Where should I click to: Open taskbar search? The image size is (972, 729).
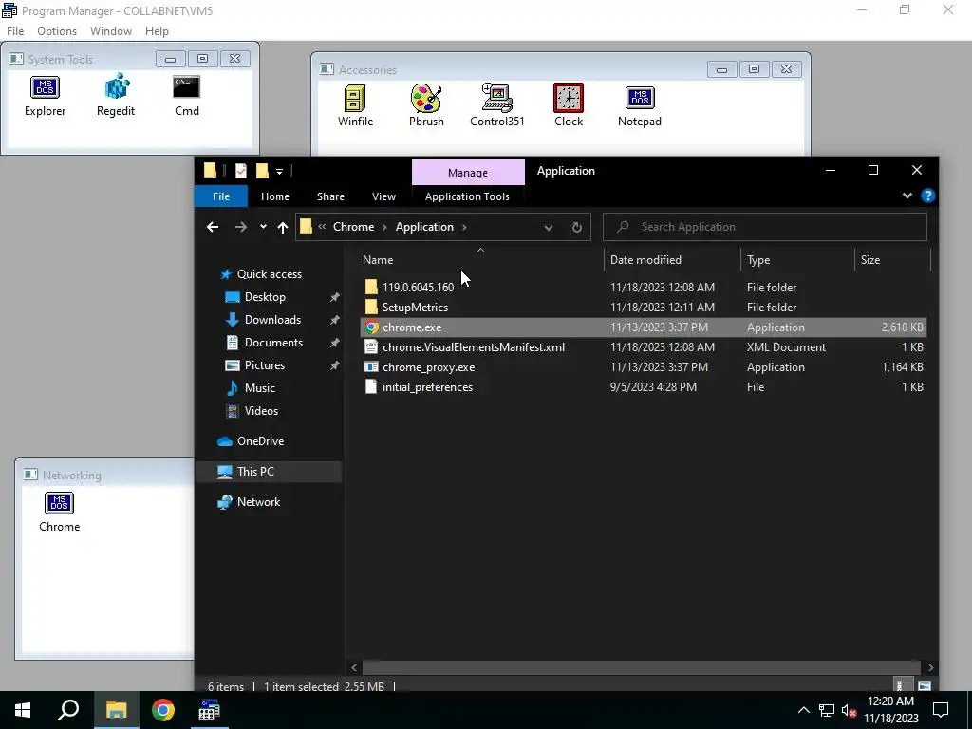click(68, 710)
